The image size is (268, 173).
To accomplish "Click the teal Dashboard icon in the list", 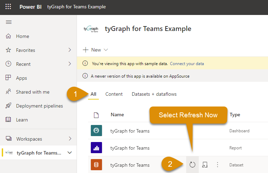I will pos(96,131).
